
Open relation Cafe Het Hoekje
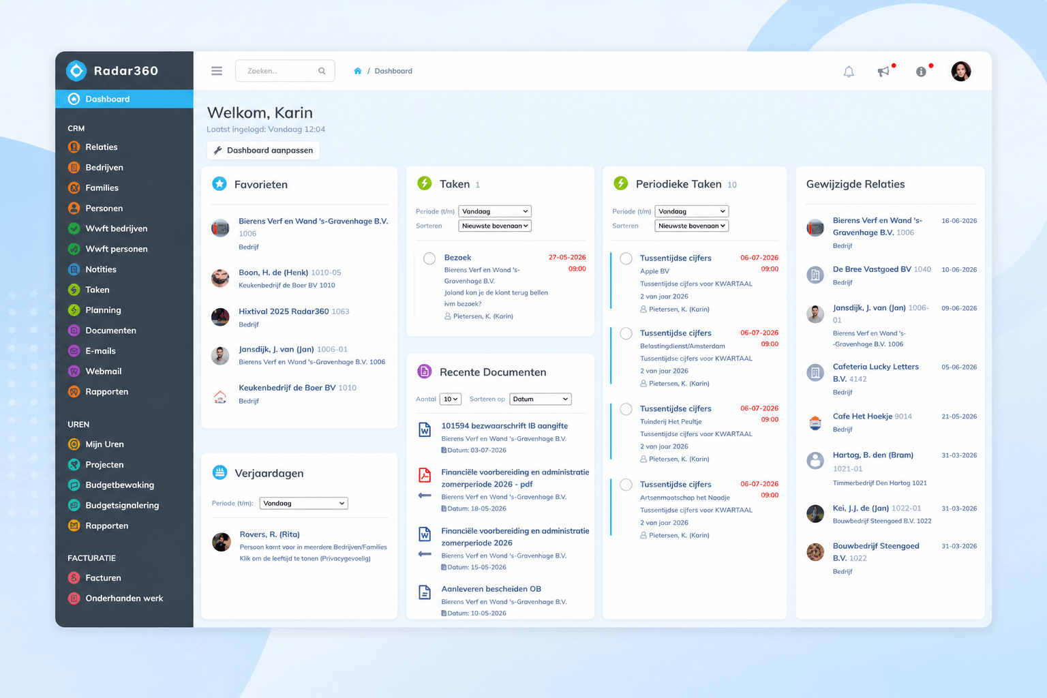pyautogui.click(x=862, y=416)
